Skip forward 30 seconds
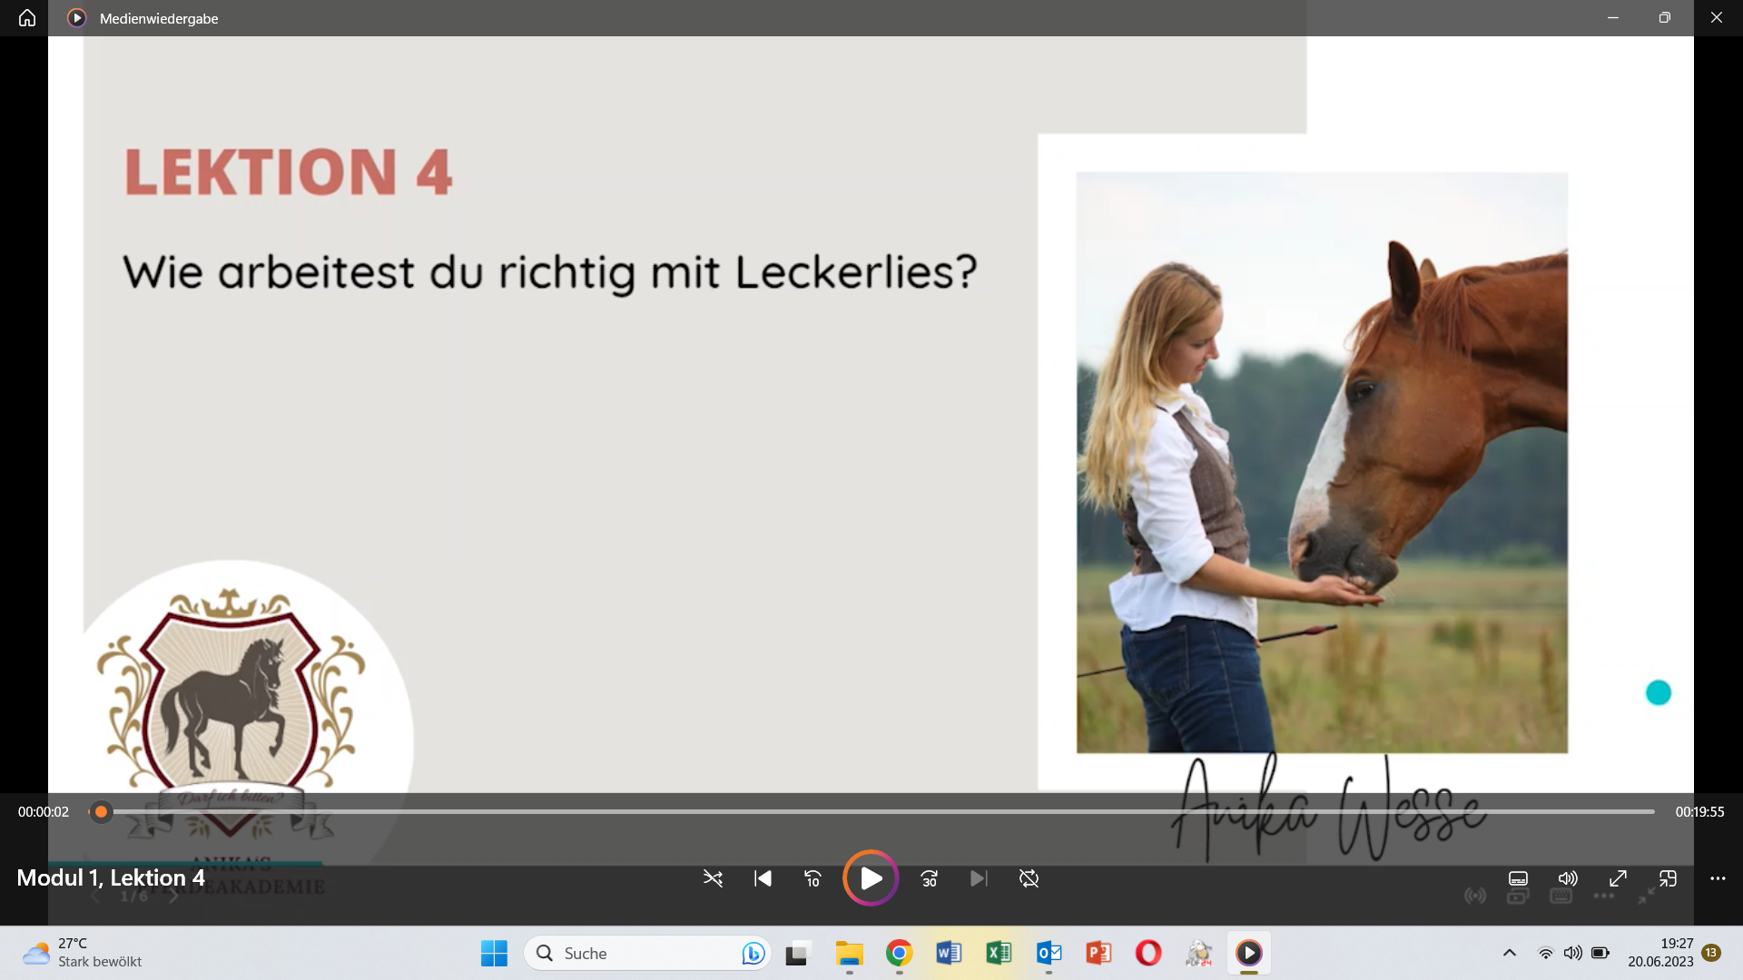The image size is (1743, 980). pyautogui.click(x=929, y=878)
